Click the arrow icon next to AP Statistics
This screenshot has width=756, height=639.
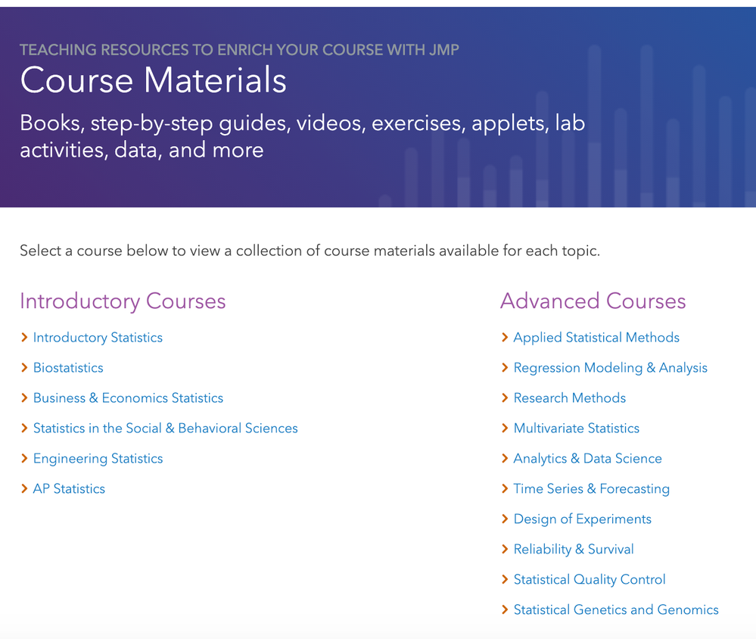coord(25,489)
